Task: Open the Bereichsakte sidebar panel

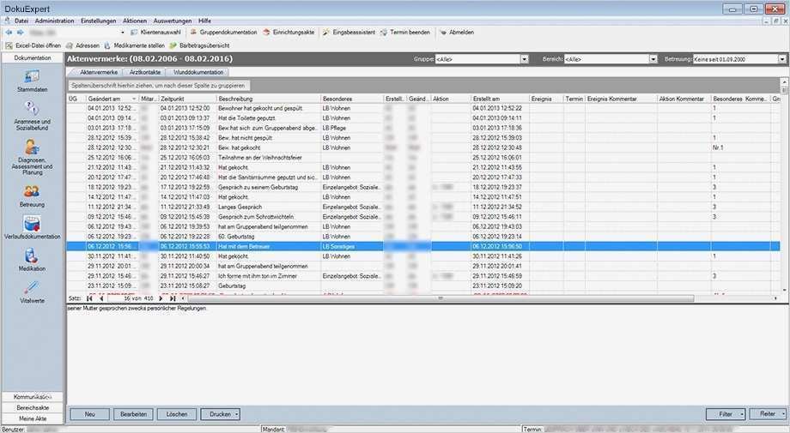Action: click(33, 408)
